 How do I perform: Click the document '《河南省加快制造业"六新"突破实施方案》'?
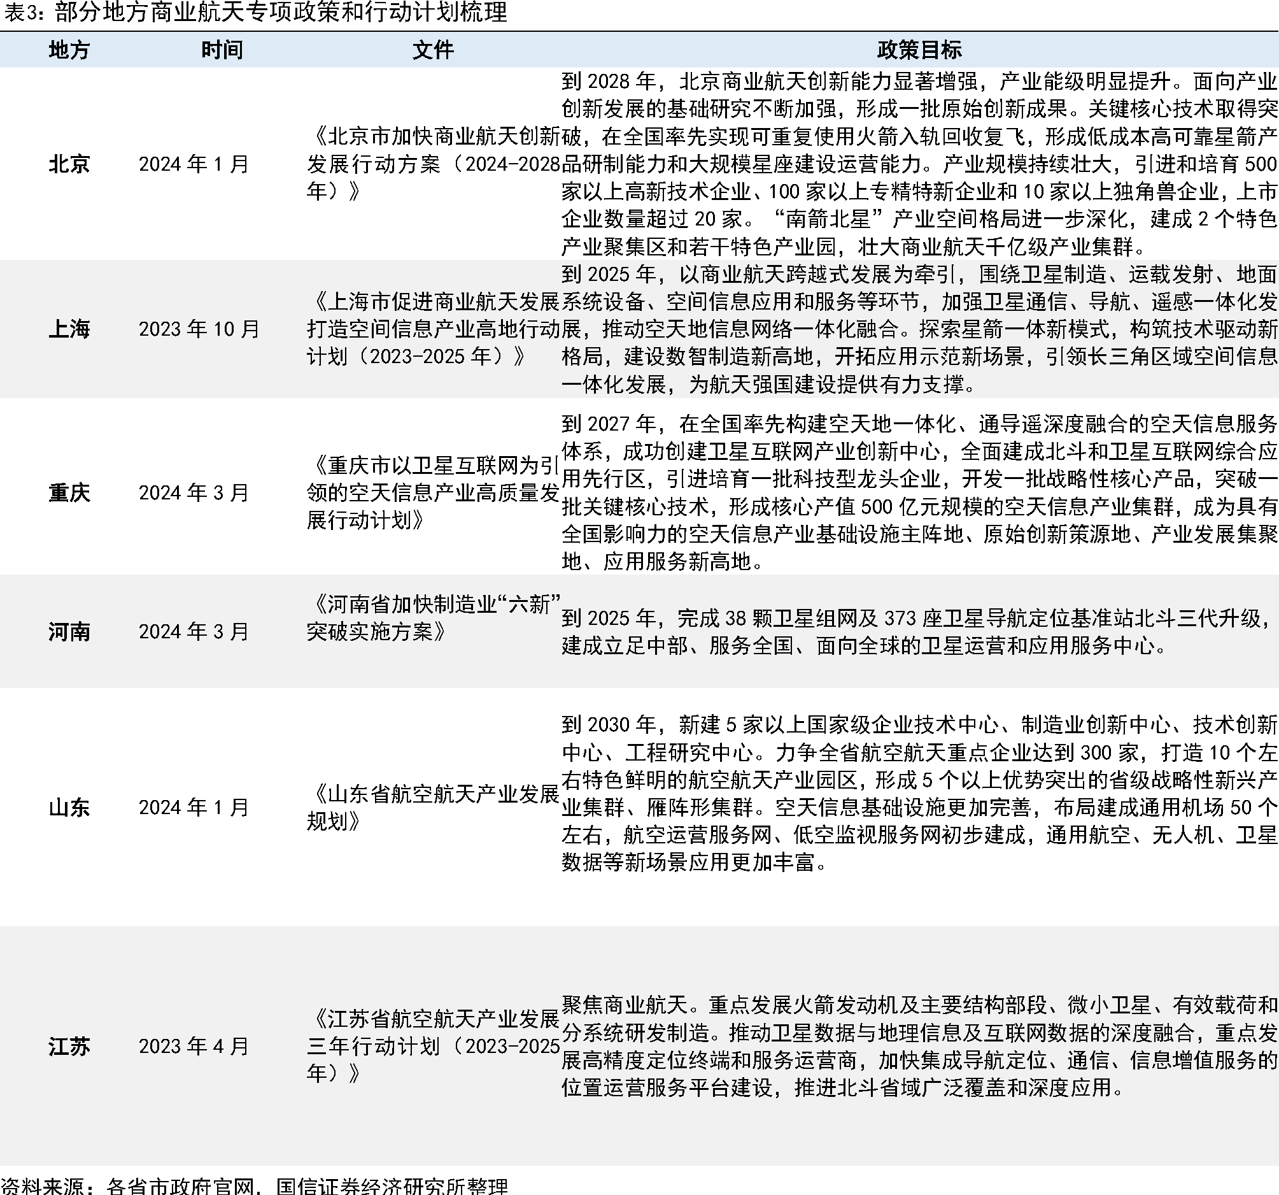(x=434, y=618)
